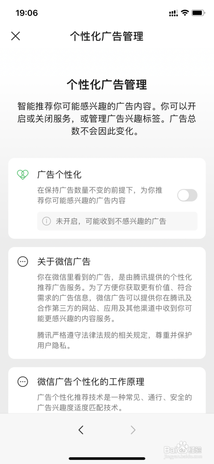Tap ellipsis icon beside 微信广告个性化的工作原理
The width and height of the screenshot is (214, 464).
tap(23, 382)
